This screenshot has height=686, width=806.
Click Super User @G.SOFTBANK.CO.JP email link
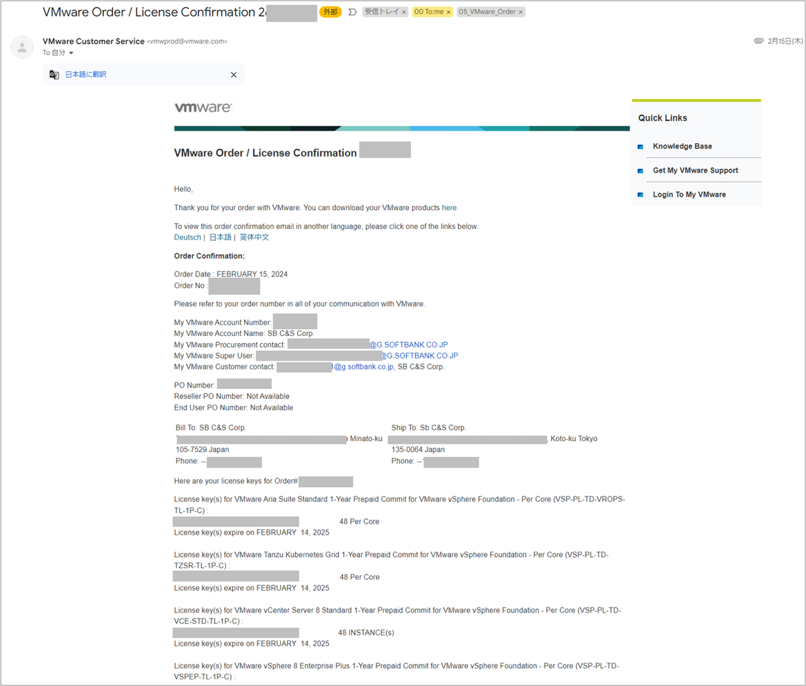coord(419,356)
